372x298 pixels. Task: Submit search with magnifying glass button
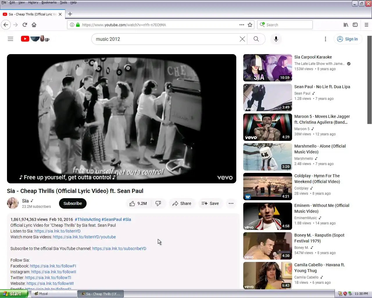click(256, 39)
